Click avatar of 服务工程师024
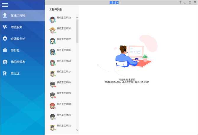This screenshot has height=135, width=198. 52,74
